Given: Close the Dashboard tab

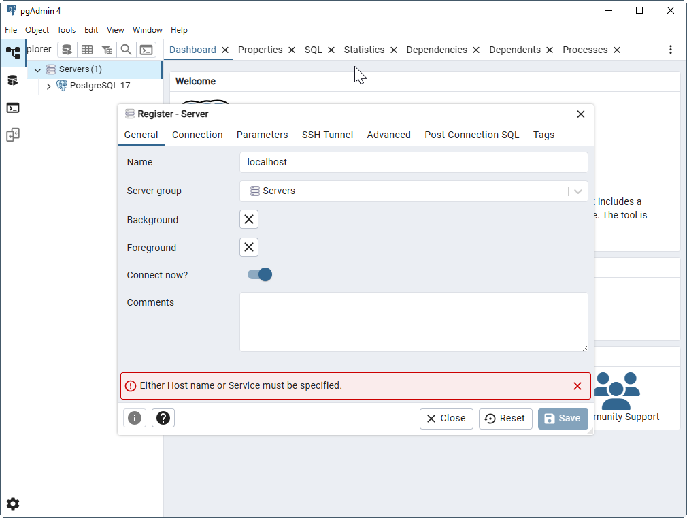Looking at the screenshot, I should pyautogui.click(x=225, y=50).
